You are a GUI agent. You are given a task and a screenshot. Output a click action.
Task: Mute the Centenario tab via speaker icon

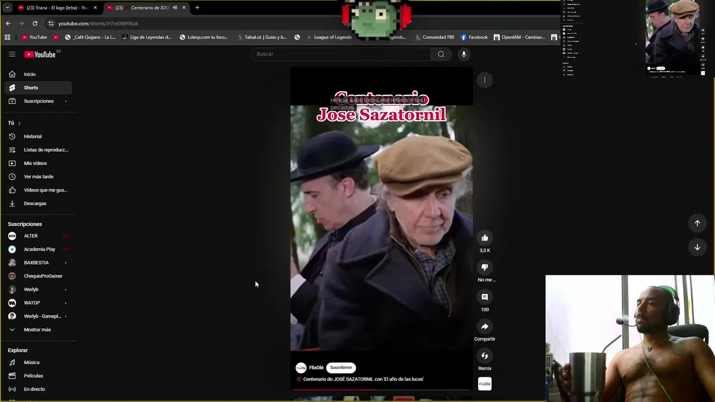pos(175,8)
